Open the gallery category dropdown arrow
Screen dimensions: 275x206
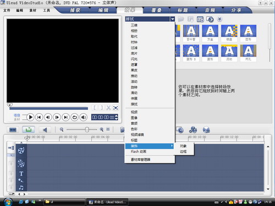[x=173, y=19]
